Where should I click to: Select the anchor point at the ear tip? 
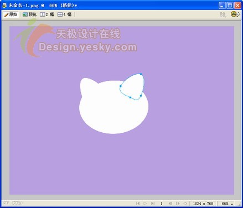click(x=141, y=74)
